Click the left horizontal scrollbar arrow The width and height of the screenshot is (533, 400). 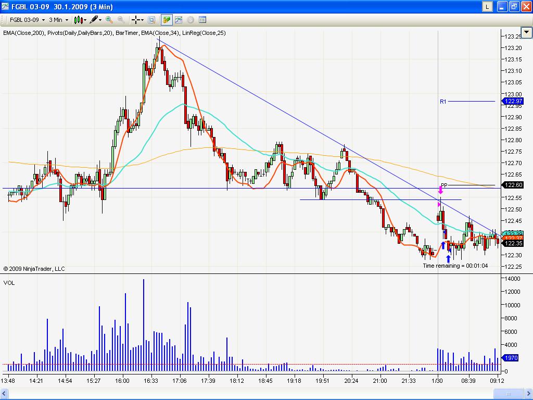point(4,394)
